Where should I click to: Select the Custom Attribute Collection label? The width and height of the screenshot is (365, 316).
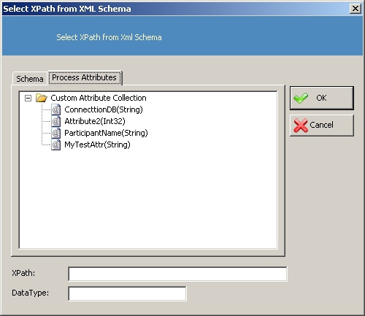pos(99,98)
